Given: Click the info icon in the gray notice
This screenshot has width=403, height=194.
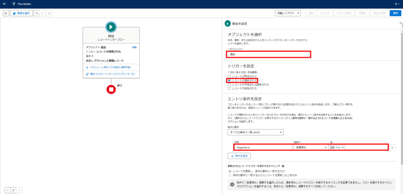Looking at the screenshot, I should click(x=232, y=184).
